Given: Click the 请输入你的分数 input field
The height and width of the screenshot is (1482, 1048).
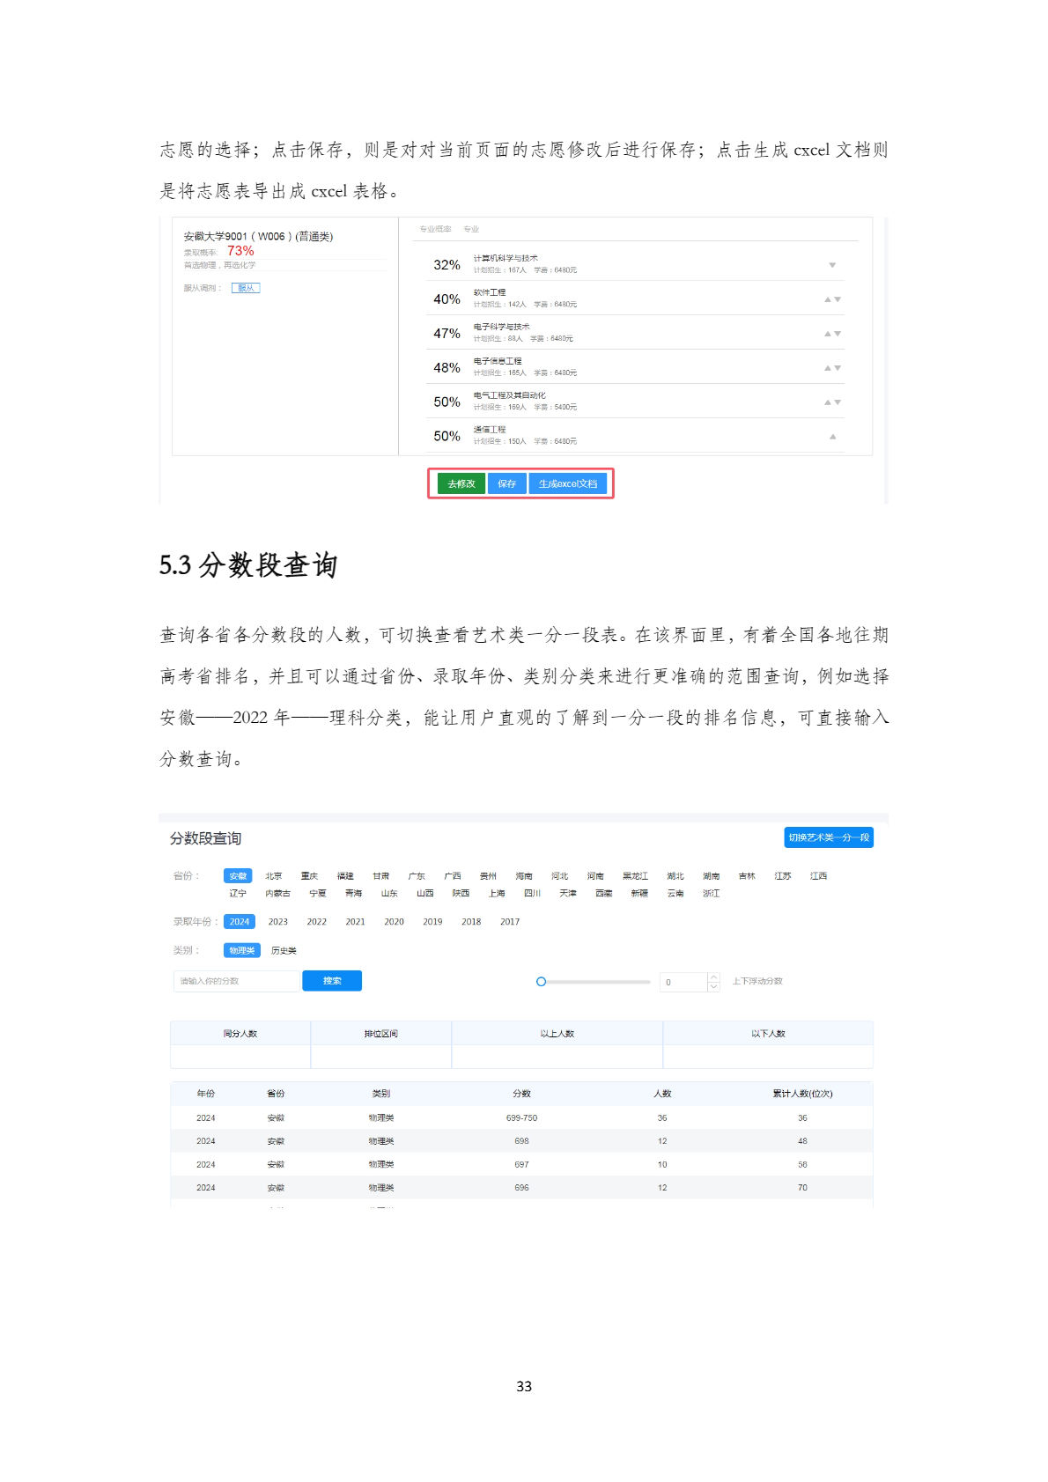Looking at the screenshot, I should pos(236,981).
